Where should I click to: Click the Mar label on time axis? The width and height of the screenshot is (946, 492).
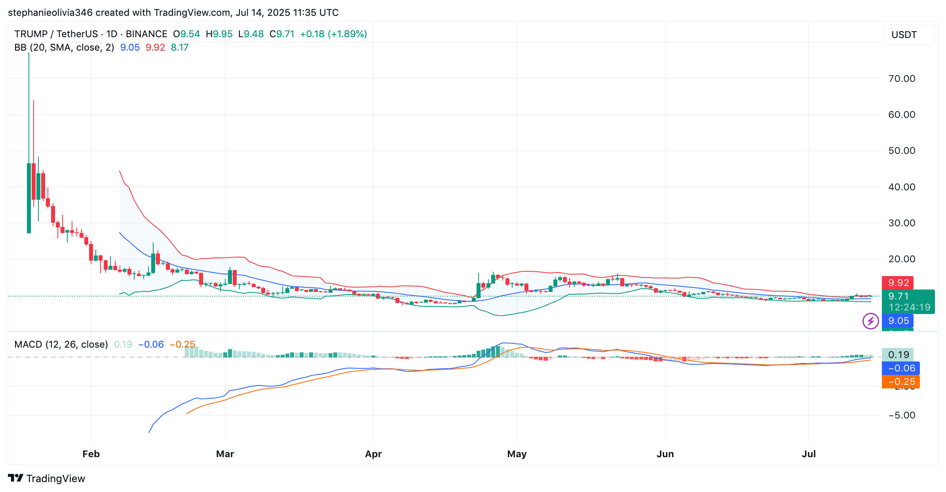[225, 454]
